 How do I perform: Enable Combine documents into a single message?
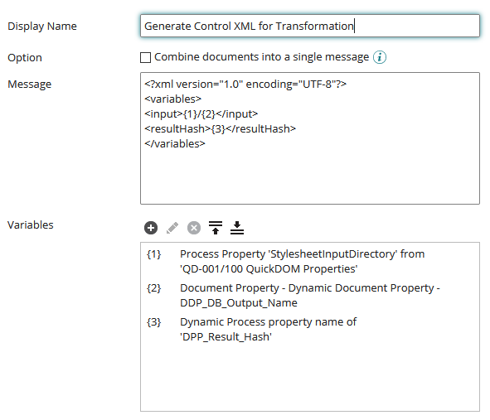click(x=145, y=57)
